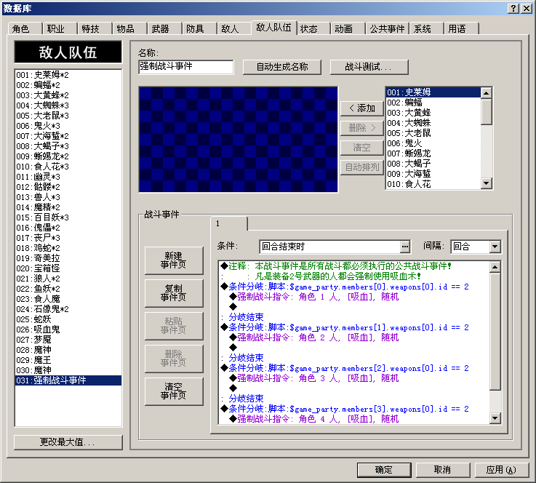Select troop 031:强制战斗事件
The image size is (536, 483).
tap(68, 380)
